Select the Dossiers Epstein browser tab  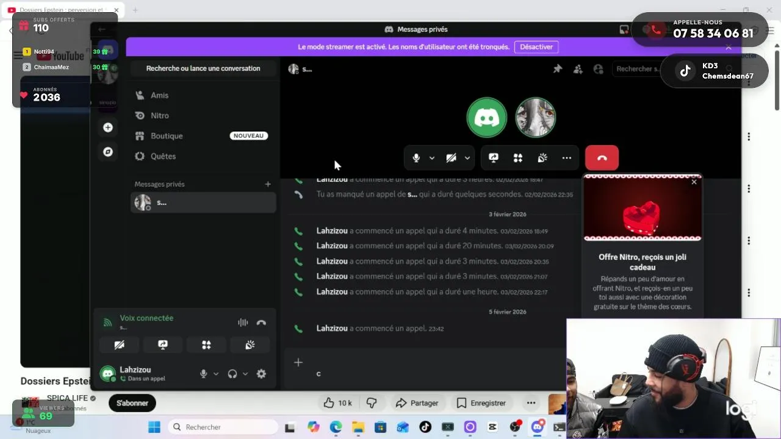[x=63, y=10]
